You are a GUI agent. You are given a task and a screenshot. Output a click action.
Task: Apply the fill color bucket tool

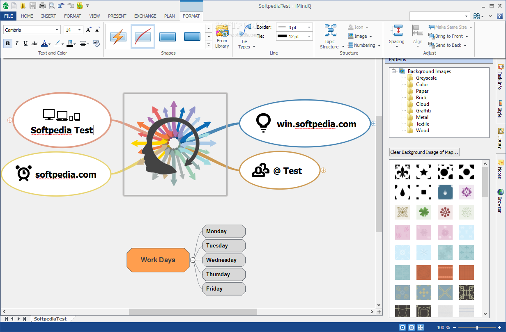(x=70, y=43)
